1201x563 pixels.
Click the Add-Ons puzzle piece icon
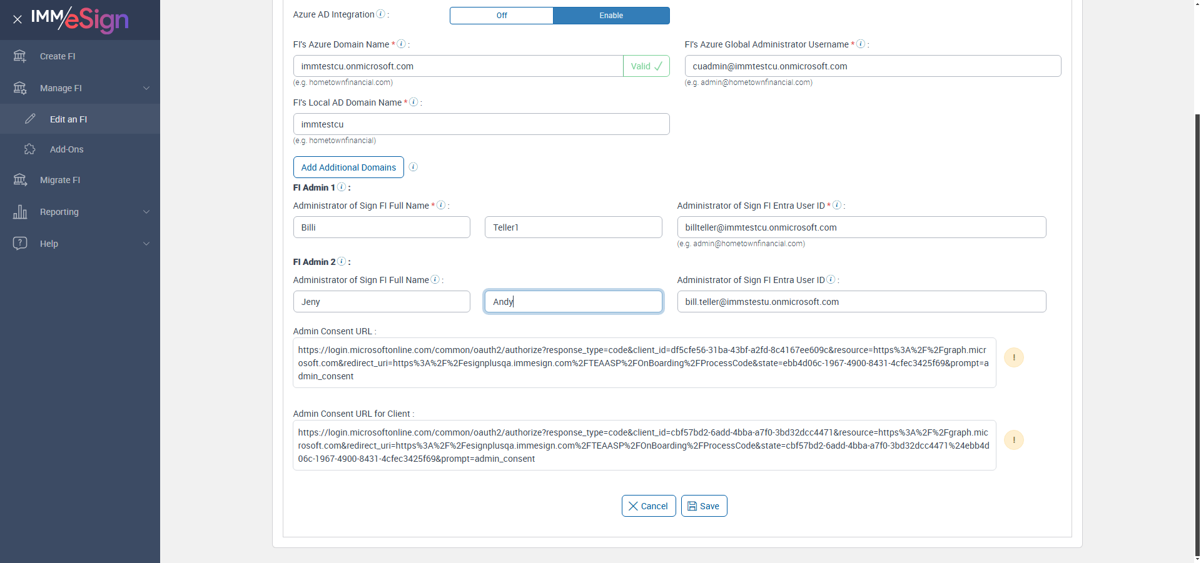coord(29,149)
